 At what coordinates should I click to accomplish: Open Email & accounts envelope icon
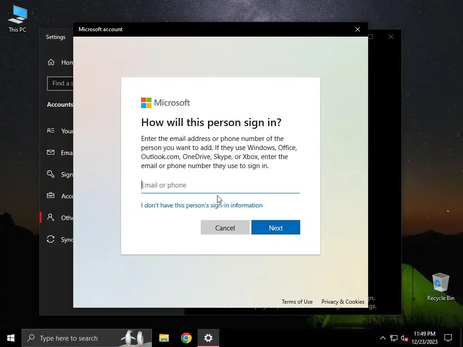(51, 152)
